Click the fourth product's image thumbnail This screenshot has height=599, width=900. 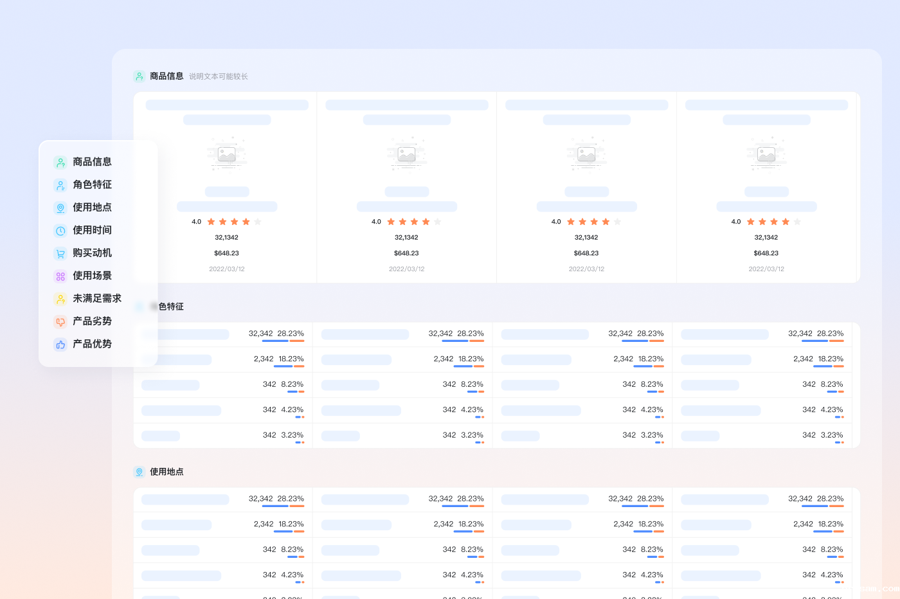point(766,154)
